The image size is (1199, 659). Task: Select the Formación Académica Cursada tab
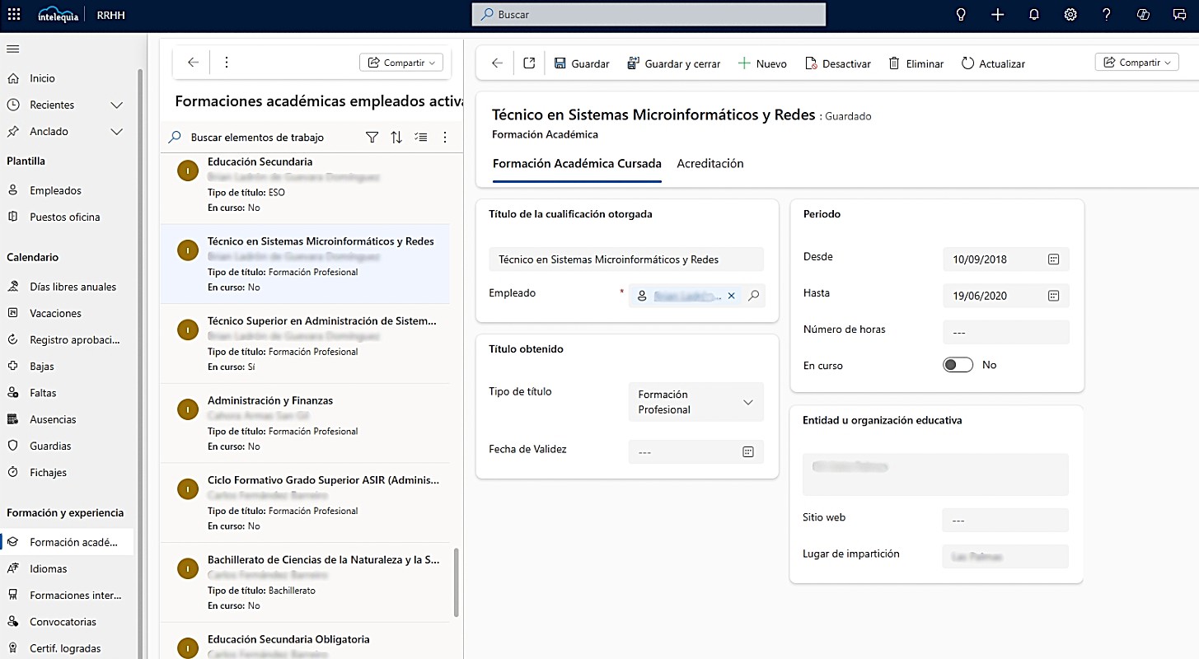576,163
